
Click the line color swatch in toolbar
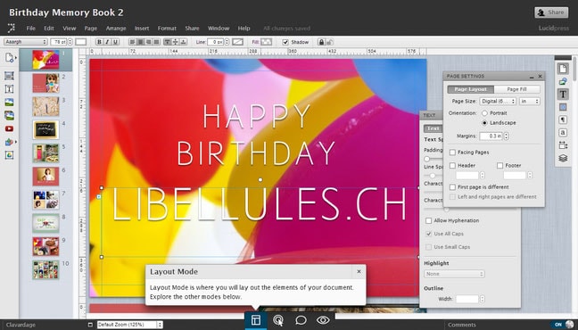(238, 42)
